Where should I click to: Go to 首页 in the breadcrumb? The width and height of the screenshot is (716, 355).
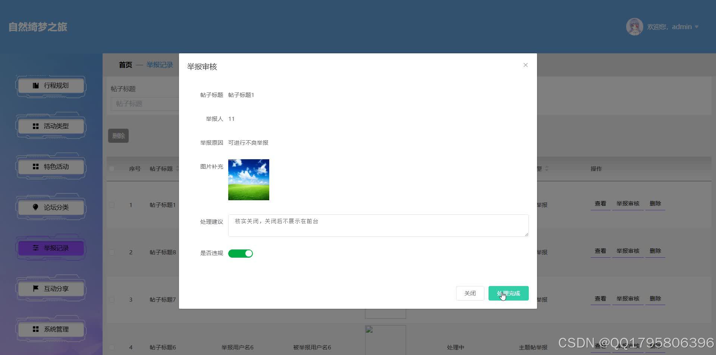(x=125, y=65)
